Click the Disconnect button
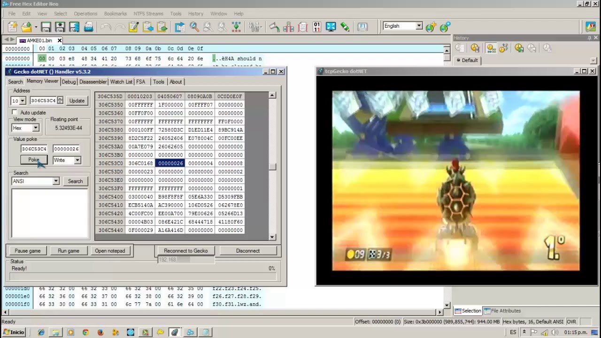601x338 pixels. pos(248,251)
